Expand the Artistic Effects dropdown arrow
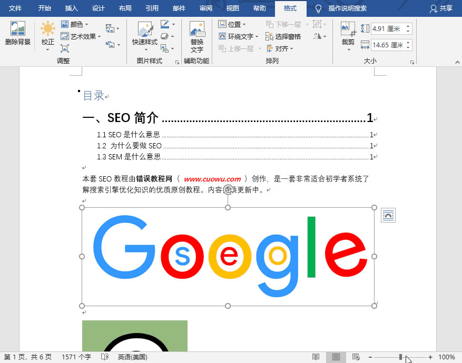This screenshot has height=363, width=462. pyautogui.click(x=99, y=37)
